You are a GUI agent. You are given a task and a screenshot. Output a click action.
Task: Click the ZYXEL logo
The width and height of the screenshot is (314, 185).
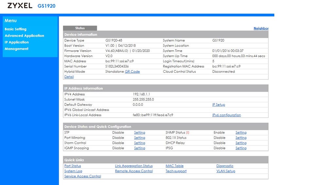pyautogui.click(x=20, y=6)
